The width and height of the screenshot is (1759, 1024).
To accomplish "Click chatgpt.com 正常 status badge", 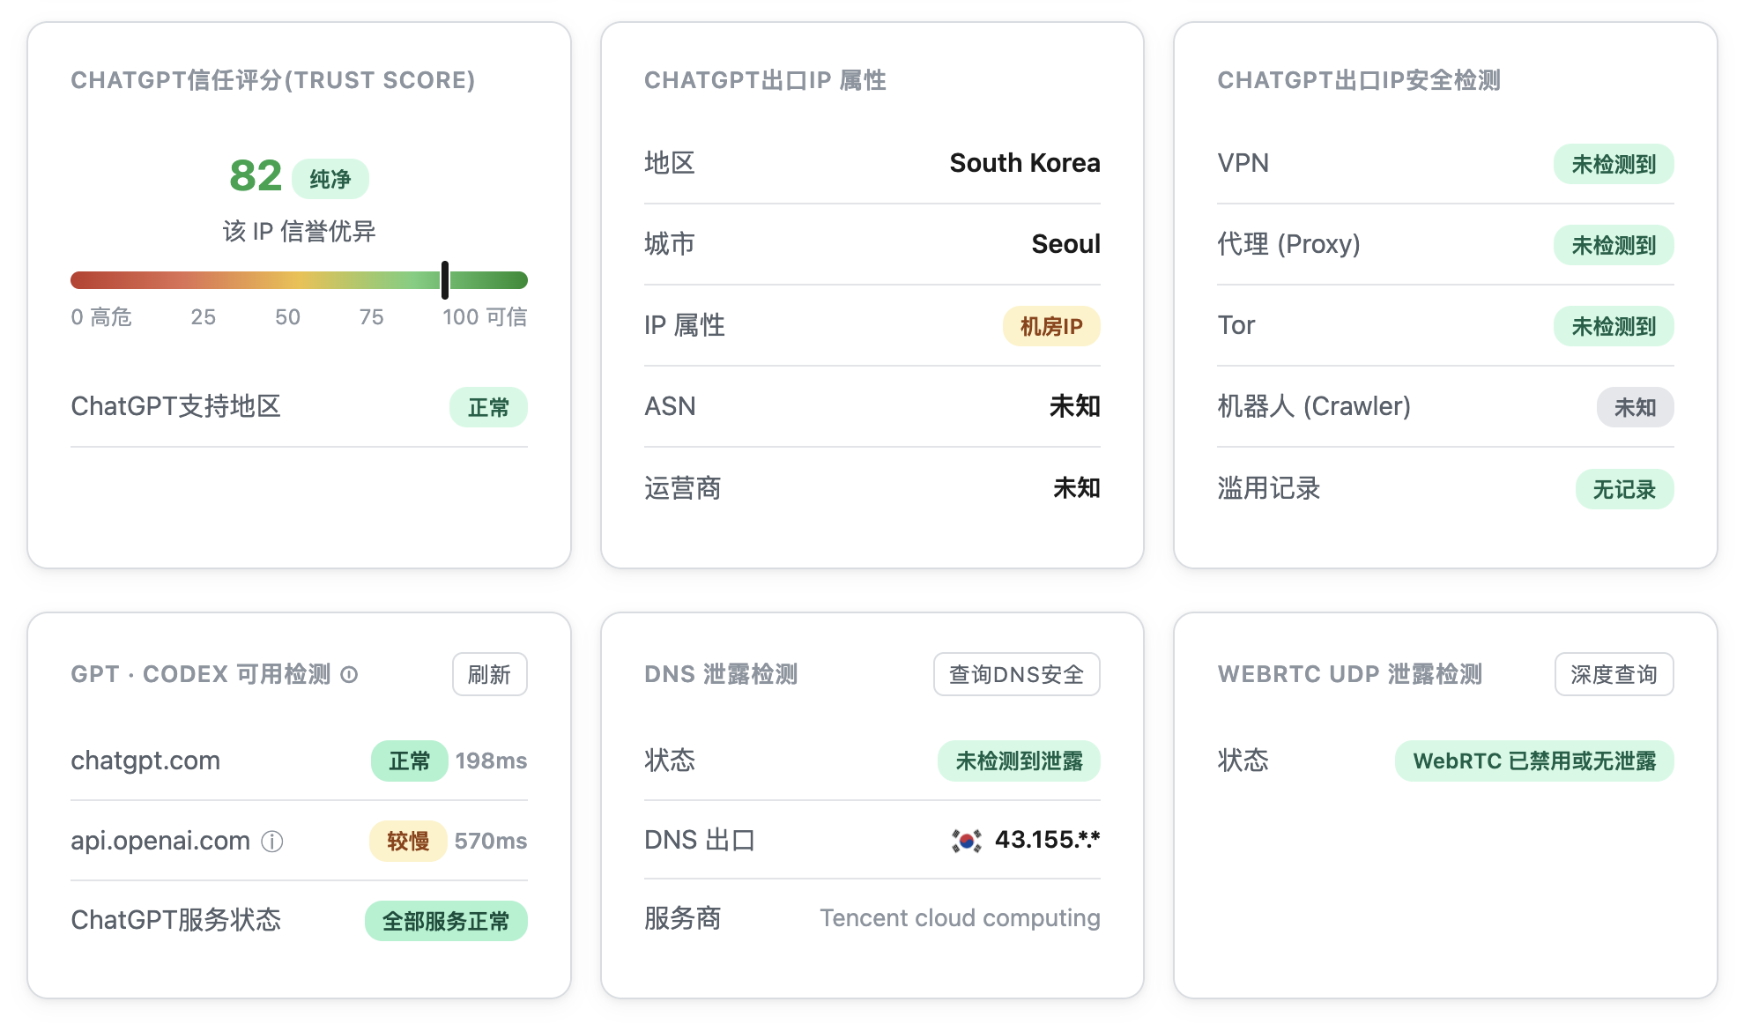I will click(410, 761).
